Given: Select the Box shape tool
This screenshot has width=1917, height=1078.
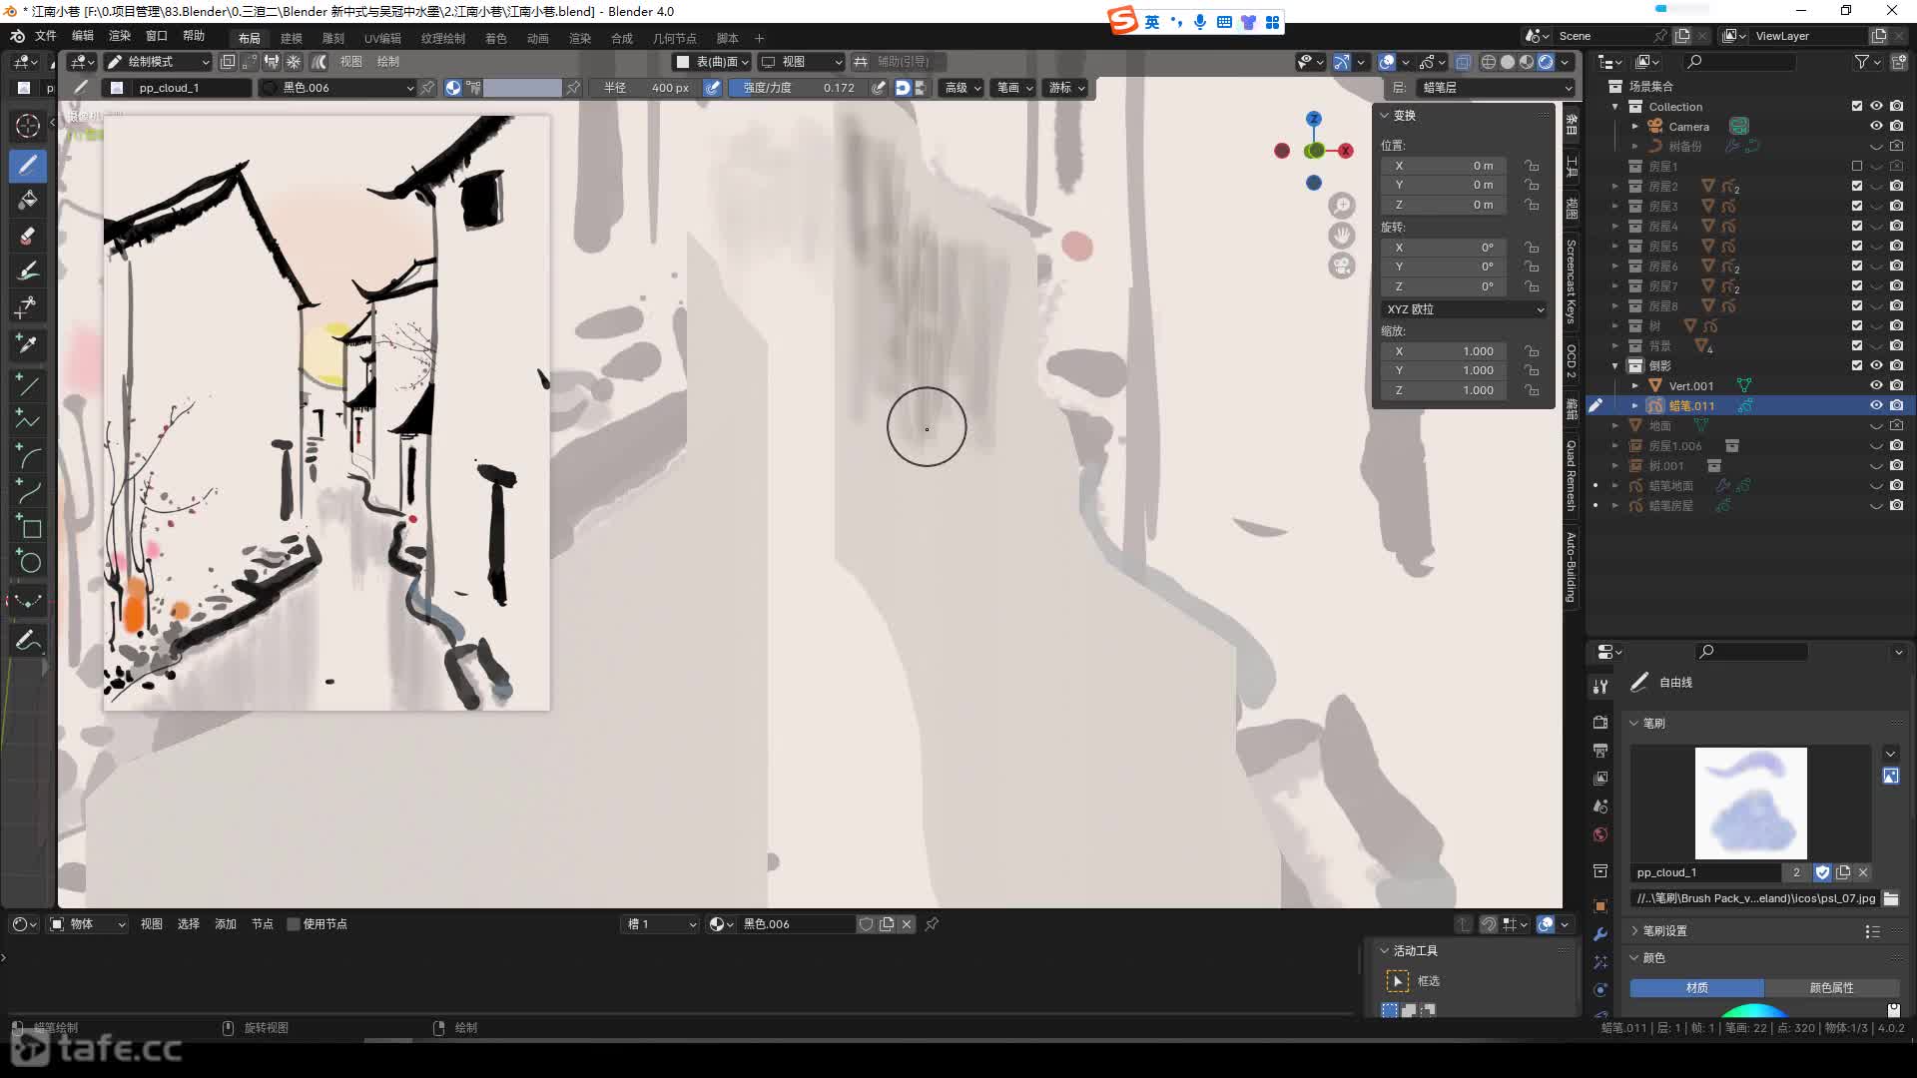Looking at the screenshot, I should pyautogui.click(x=28, y=526).
